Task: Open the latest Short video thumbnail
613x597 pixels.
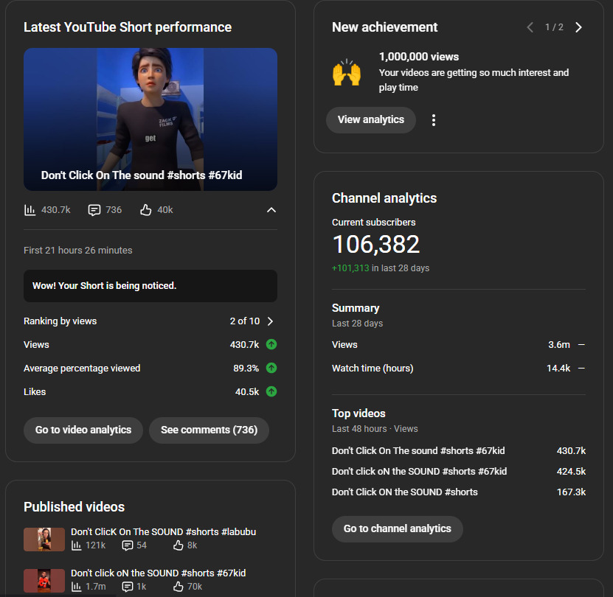Action: click(x=150, y=119)
